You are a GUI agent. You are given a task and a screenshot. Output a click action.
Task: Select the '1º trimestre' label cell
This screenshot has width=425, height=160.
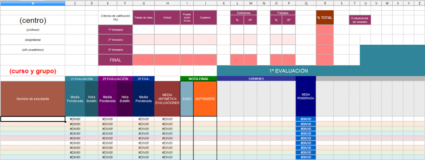click(x=115, y=29)
